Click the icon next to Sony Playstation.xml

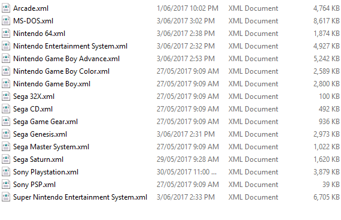pyautogui.click(x=6, y=172)
